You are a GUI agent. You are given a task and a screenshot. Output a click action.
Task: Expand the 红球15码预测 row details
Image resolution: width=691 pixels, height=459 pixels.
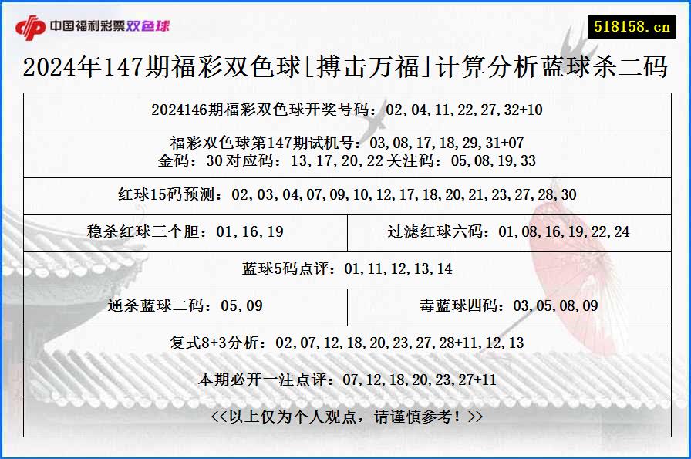point(345,195)
